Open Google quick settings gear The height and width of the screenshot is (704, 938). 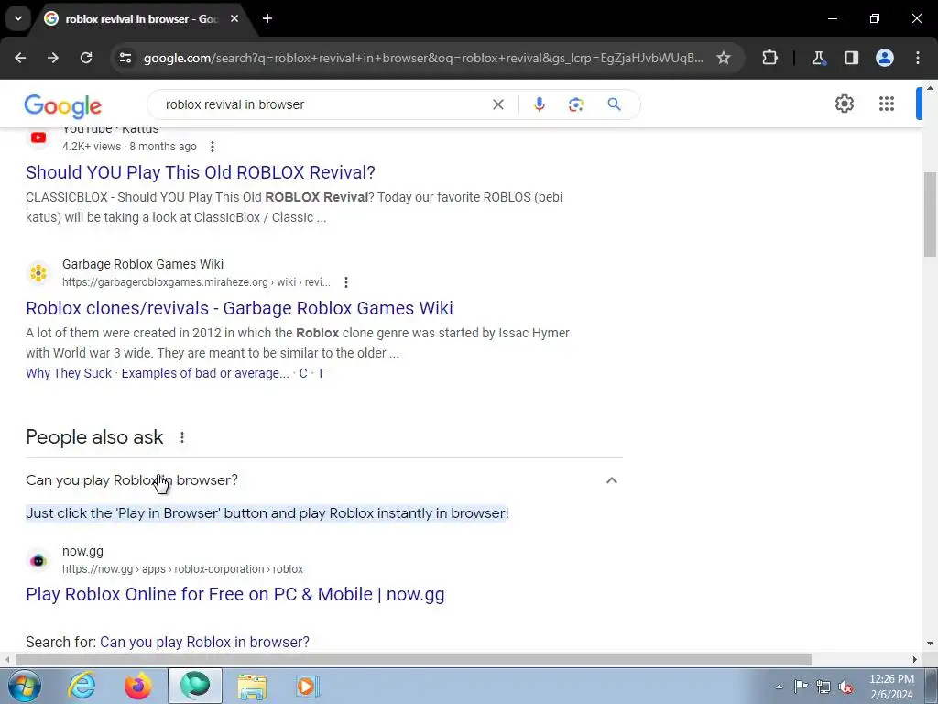tap(844, 104)
